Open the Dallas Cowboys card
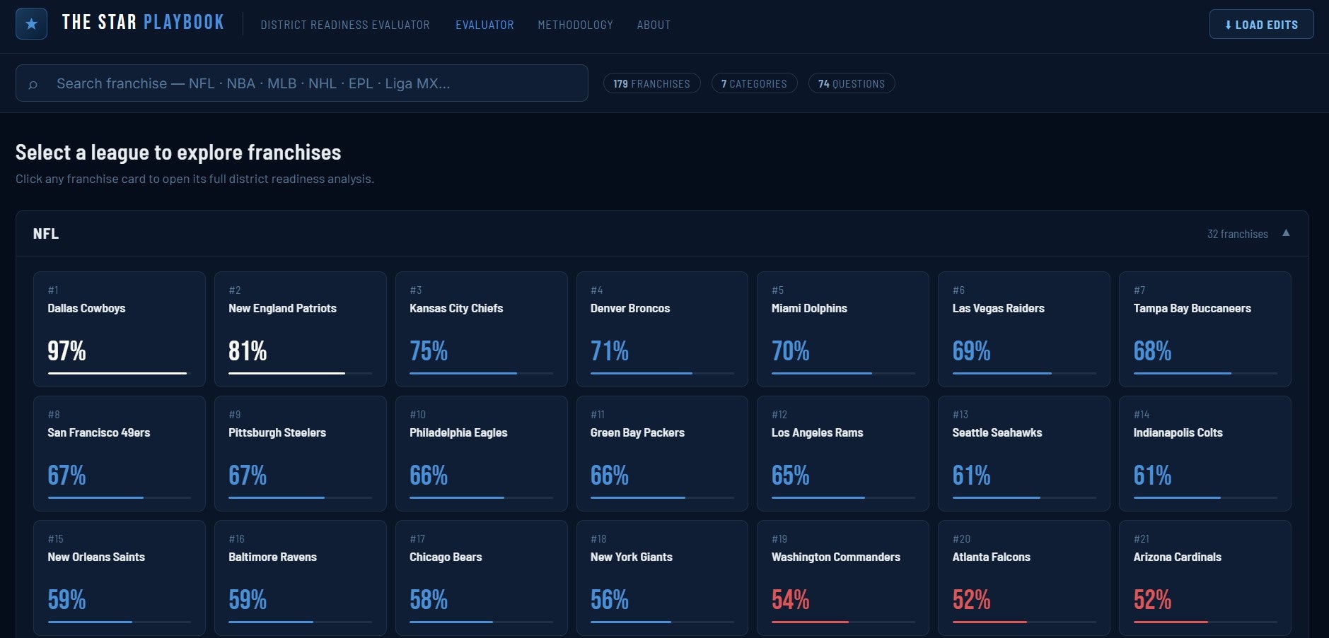This screenshot has width=1329, height=638. tap(120, 329)
